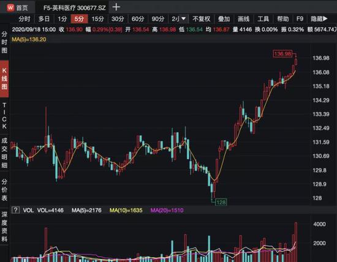Select the F5-英科医疗 300677.SZ tab
Viewport: 337px width, 262px height.
[74, 8]
